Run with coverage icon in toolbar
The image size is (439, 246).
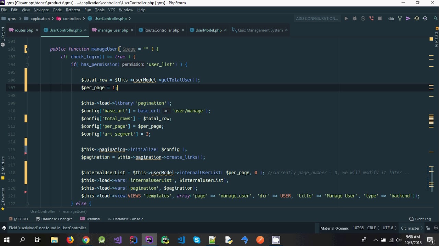(363, 18)
